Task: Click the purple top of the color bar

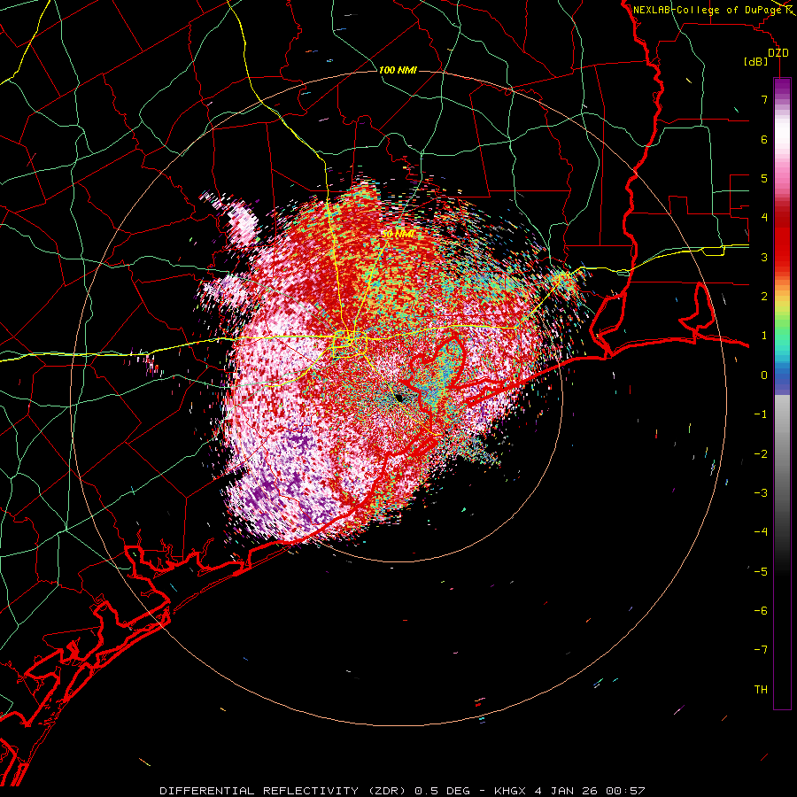Action: tap(782, 87)
